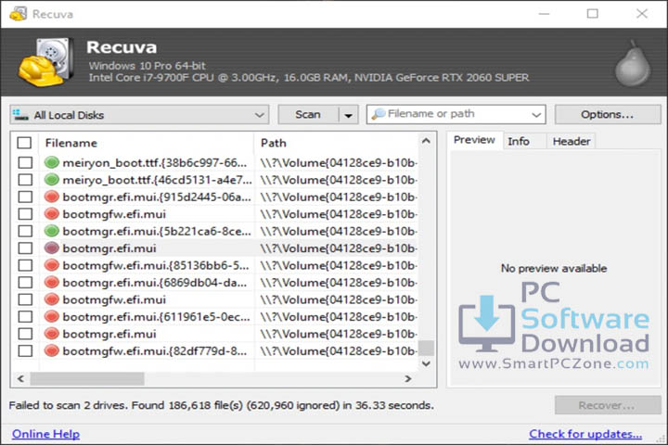This screenshot has width=668, height=445.
Task: Click the Recover... button
Action: 608,405
